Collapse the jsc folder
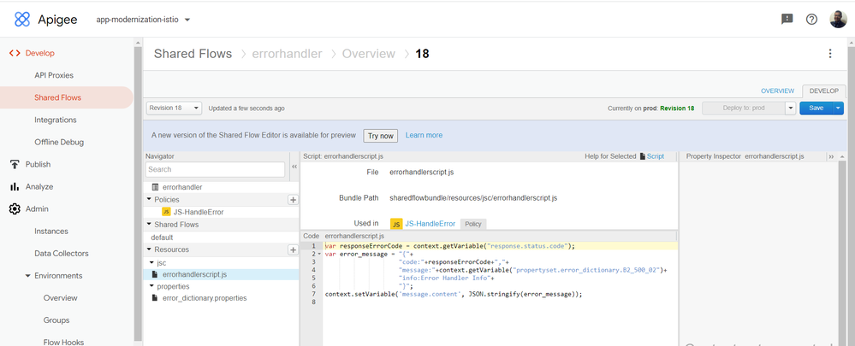The width and height of the screenshot is (855, 346). coord(152,263)
